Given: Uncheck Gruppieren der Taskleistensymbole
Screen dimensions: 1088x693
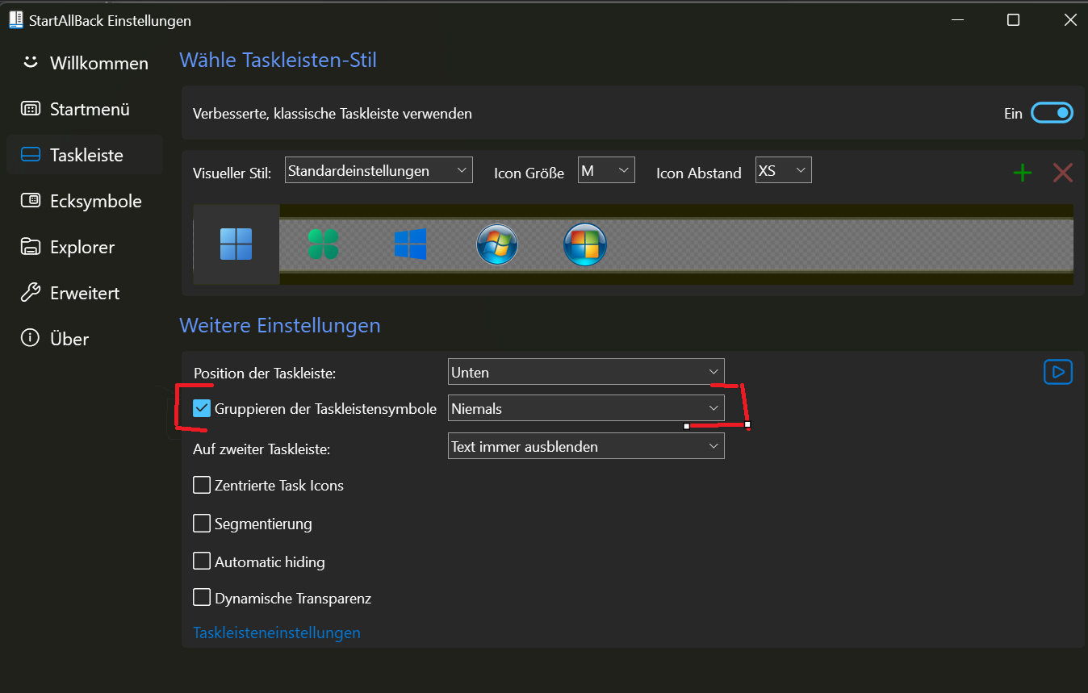Looking at the screenshot, I should click(x=202, y=409).
